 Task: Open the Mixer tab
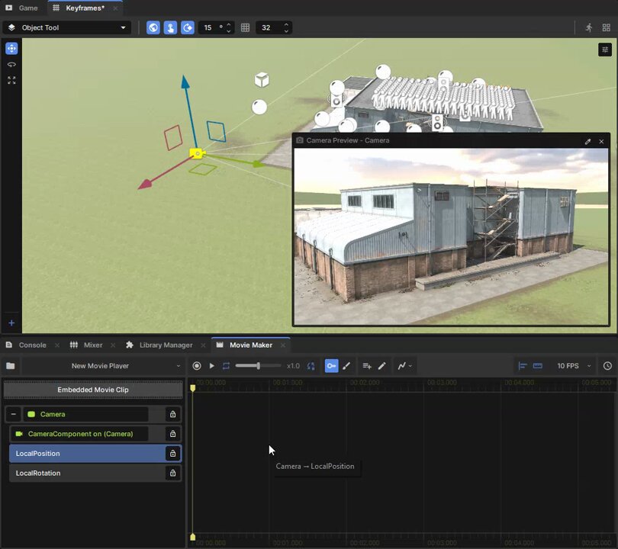(x=86, y=345)
